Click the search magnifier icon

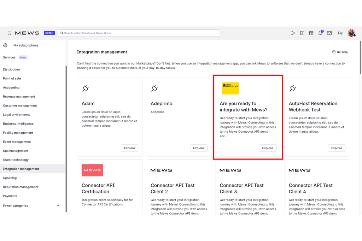tap(62, 33)
